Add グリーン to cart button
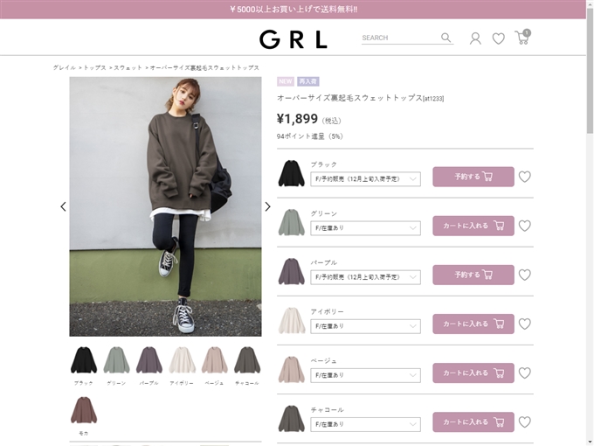This screenshot has height=446, width=594. 473,226
